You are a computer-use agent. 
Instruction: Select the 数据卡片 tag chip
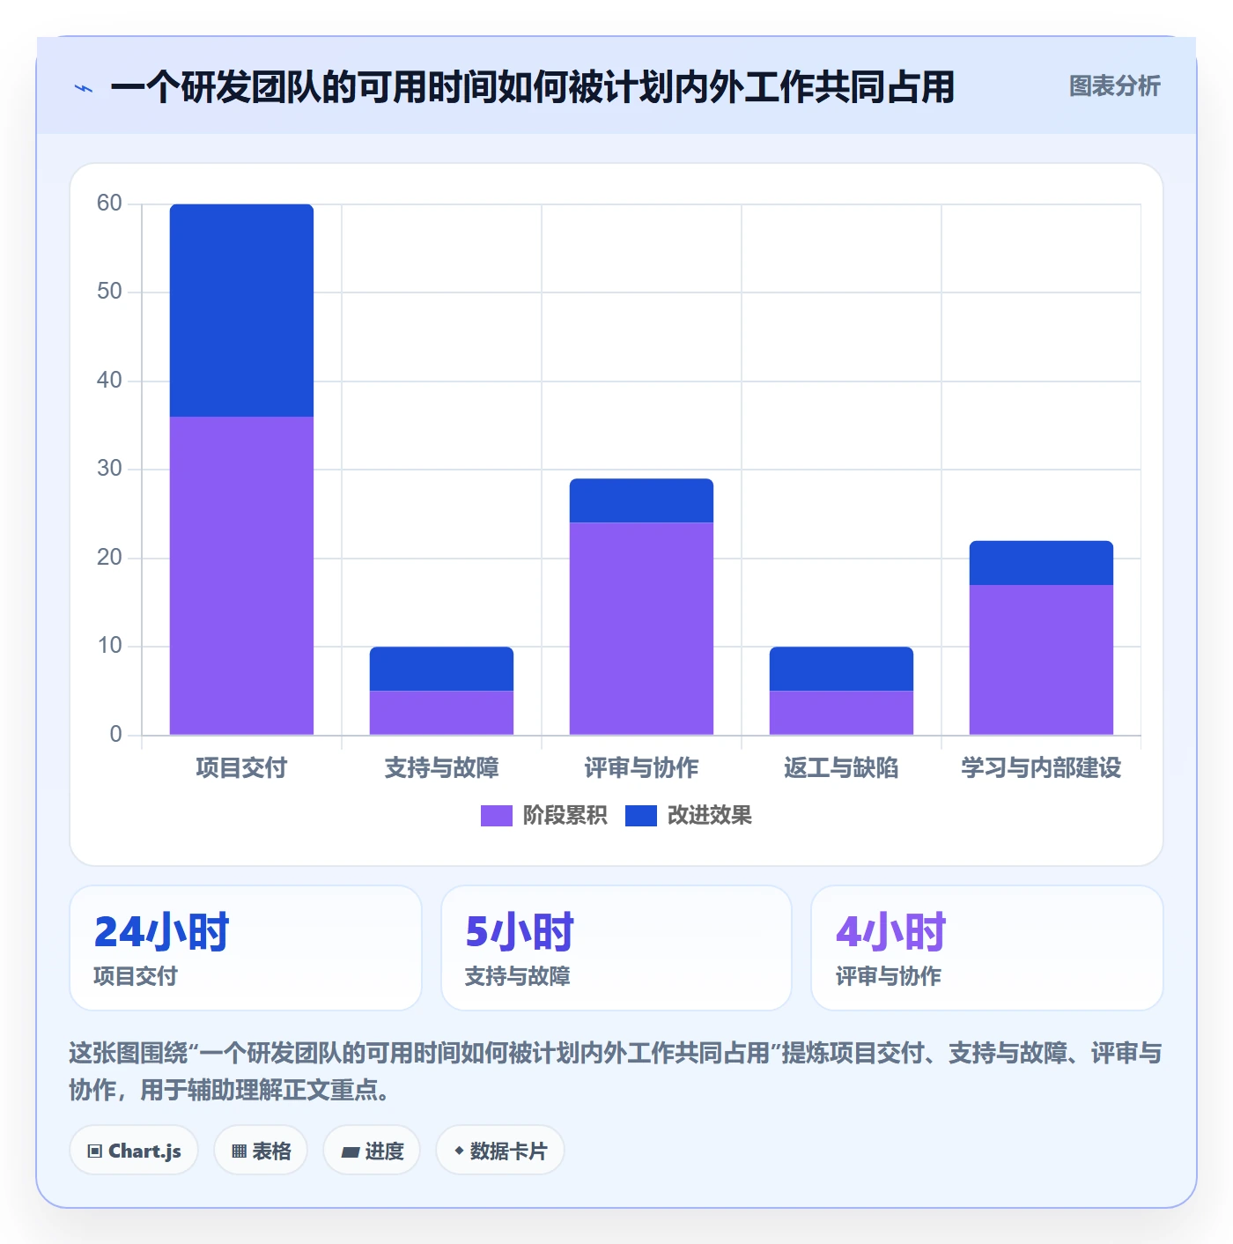(x=499, y=1151)
